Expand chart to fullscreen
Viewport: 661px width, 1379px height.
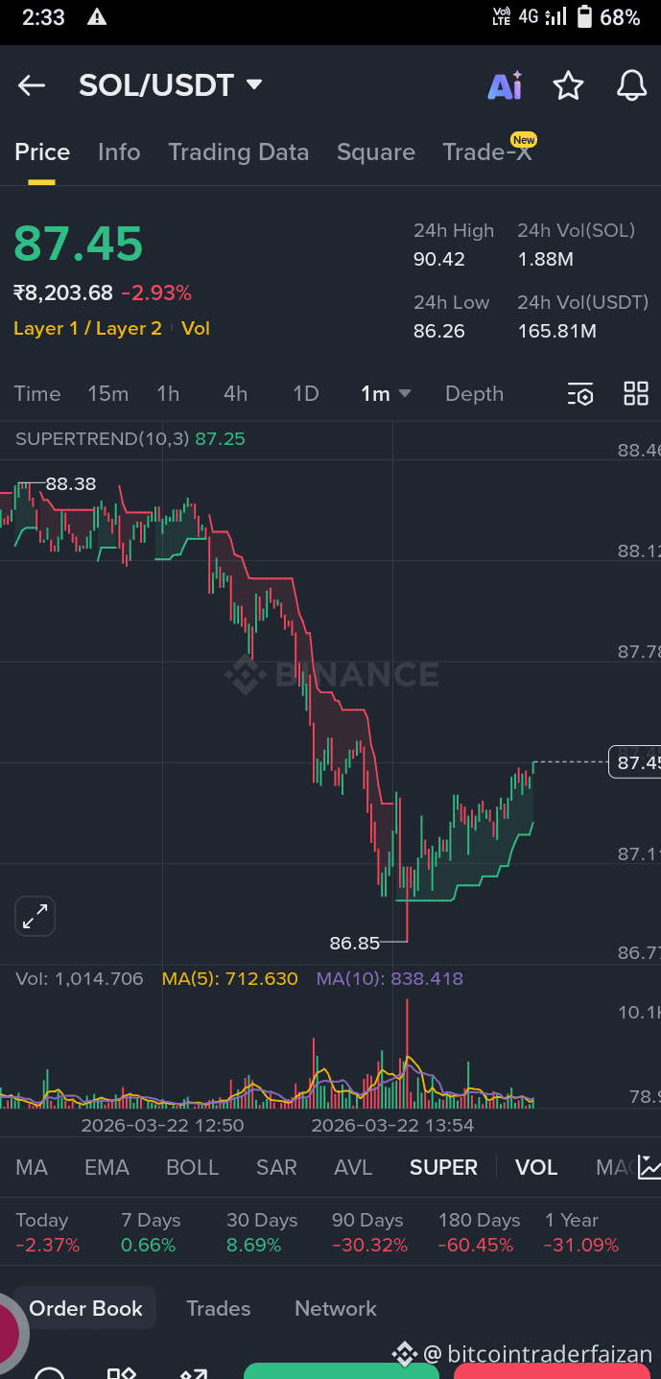35,917
